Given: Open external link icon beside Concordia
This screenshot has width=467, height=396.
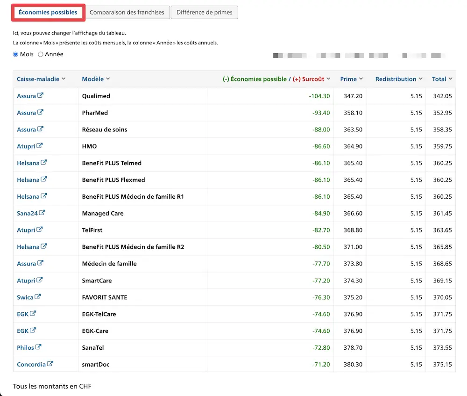Looking at the screenshot, I should point(50,363).
